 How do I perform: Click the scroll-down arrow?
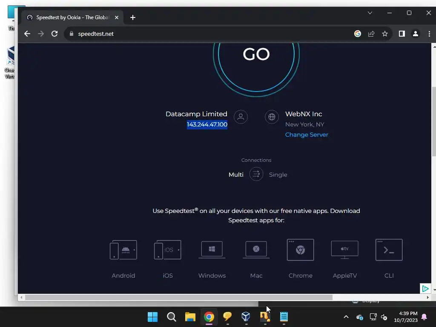(x=434, y=290)
